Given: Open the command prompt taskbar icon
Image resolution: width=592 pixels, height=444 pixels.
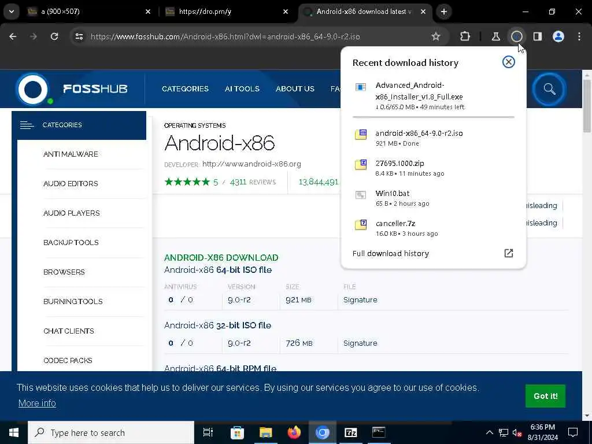Looking at the screenshot, I should 379,432.
